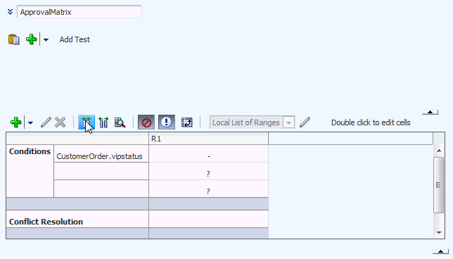Toggle the blue exclamation advanced mode button
This screenshot has width=453, height=259.
[x=167, y=122]
